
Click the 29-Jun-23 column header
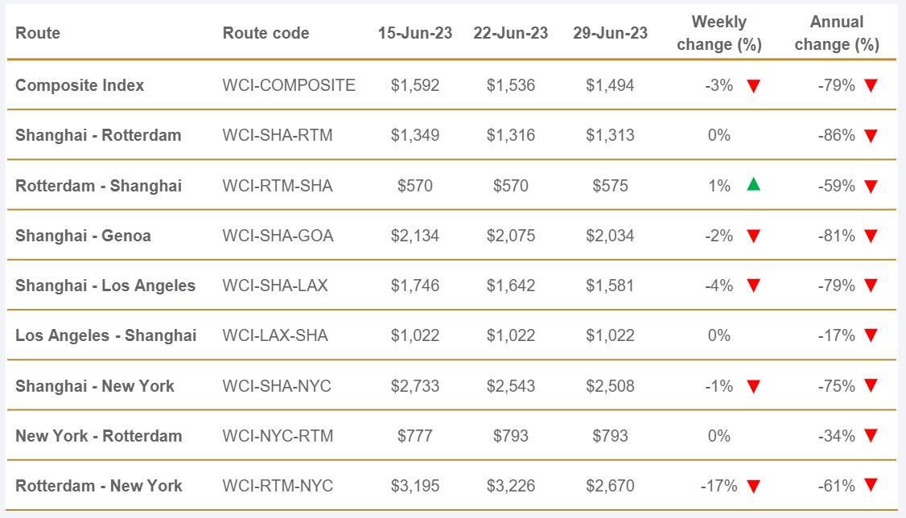(x=610, y=33)
